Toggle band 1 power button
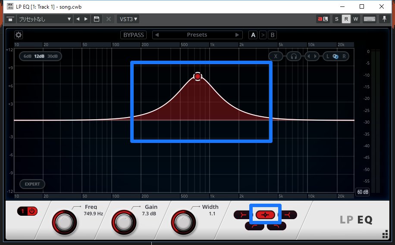The width and height of the screenshot is (395, 245). pyautogui.click(x=28, y=211)
